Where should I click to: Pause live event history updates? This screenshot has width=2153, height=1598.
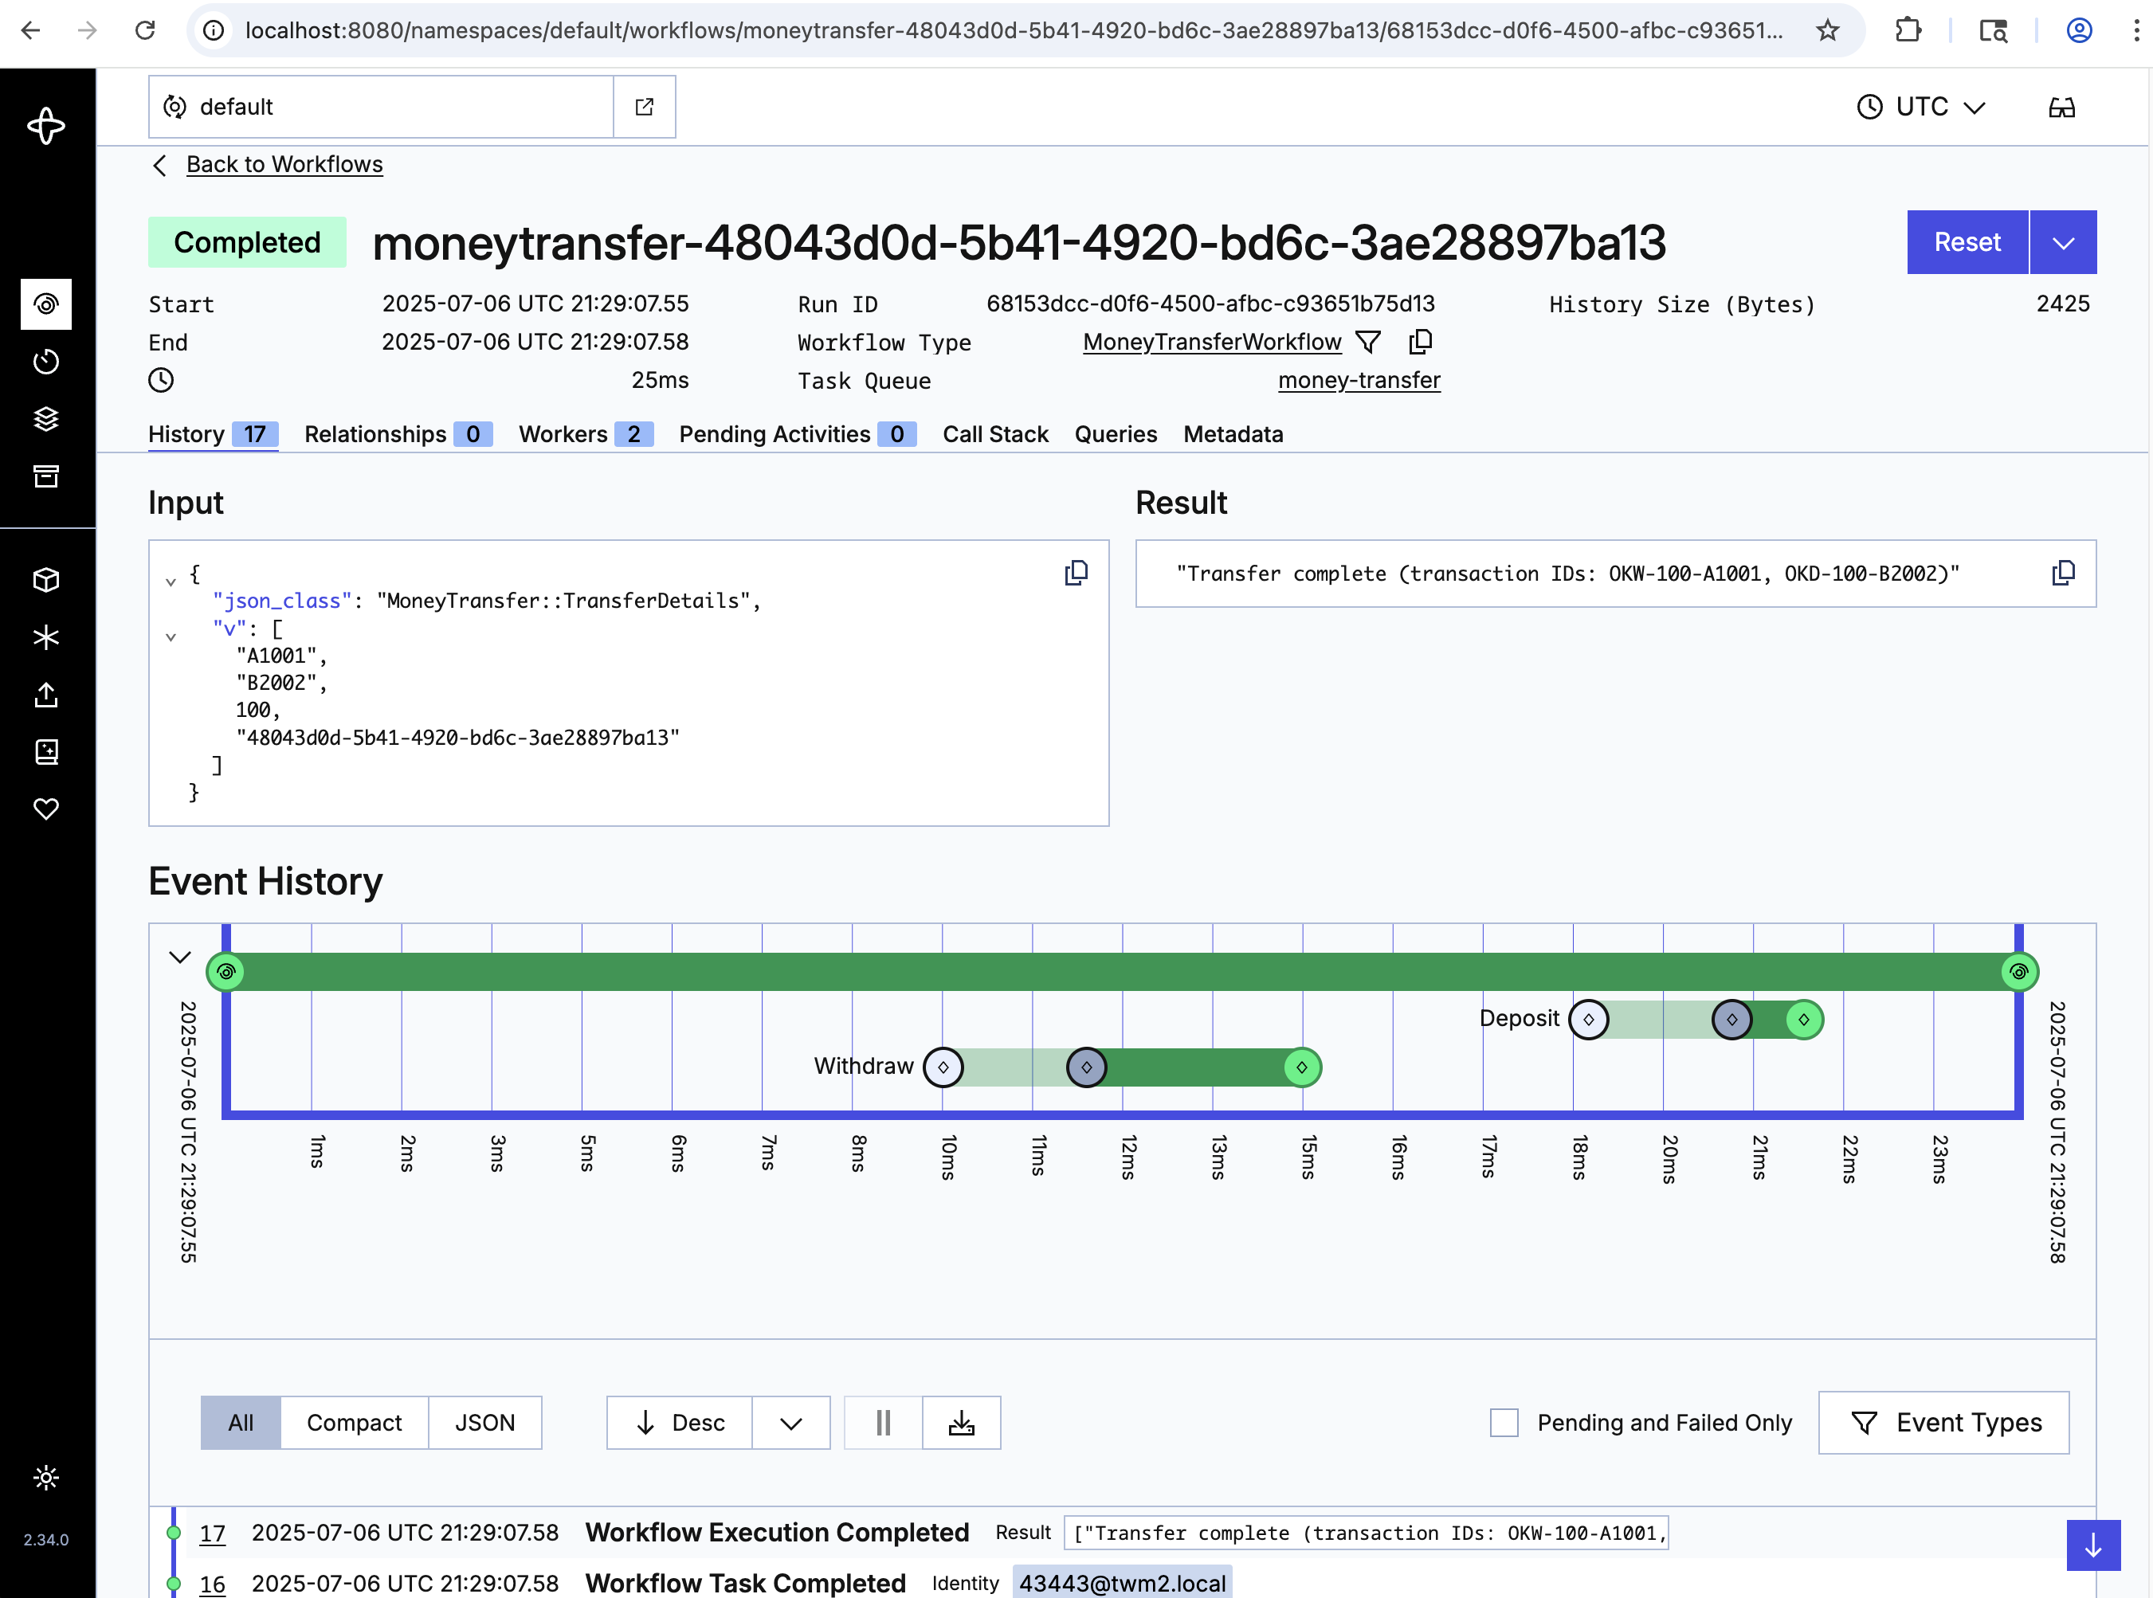coord(883,1422)
